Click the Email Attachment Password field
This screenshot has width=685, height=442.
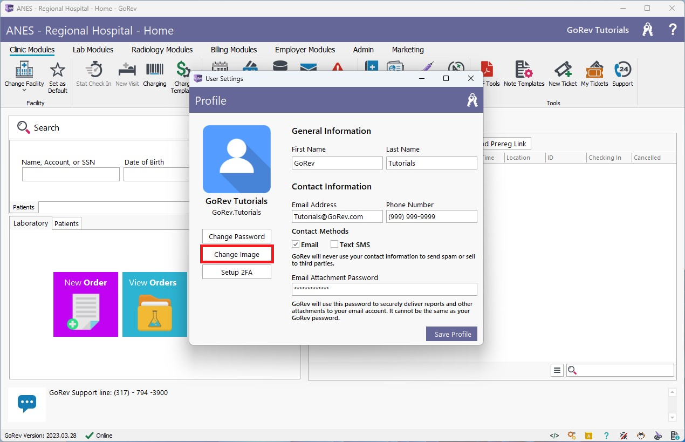(385, 289)
